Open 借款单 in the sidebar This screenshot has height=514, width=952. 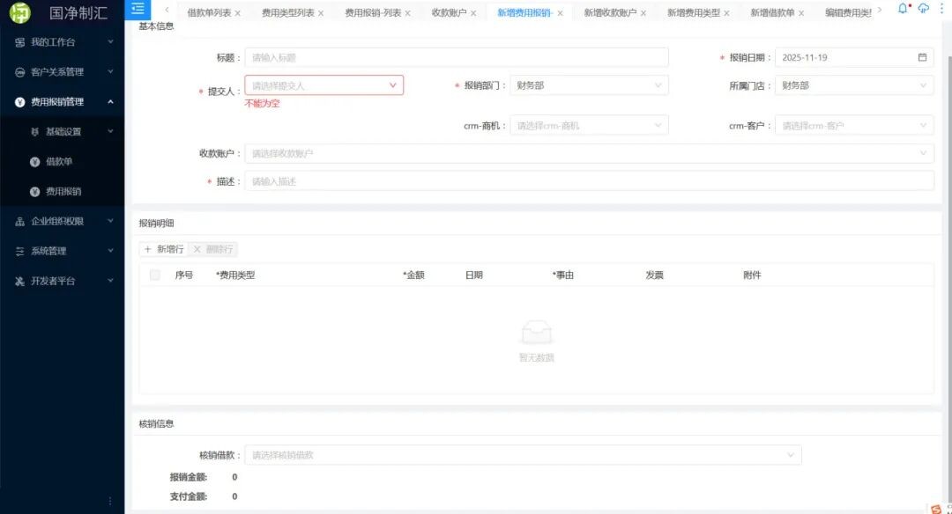click(x=58, y=162)
